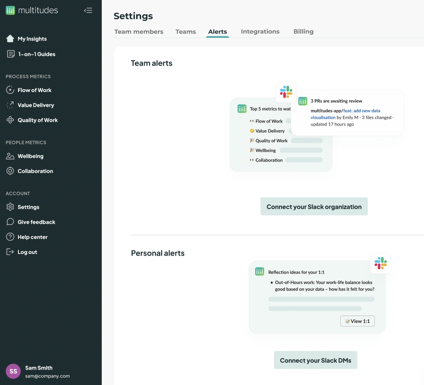
Task: Click Connect your Slack organization button
Action: pos(314,207)
